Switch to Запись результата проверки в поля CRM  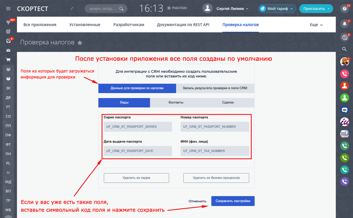(x=215, y=88)
